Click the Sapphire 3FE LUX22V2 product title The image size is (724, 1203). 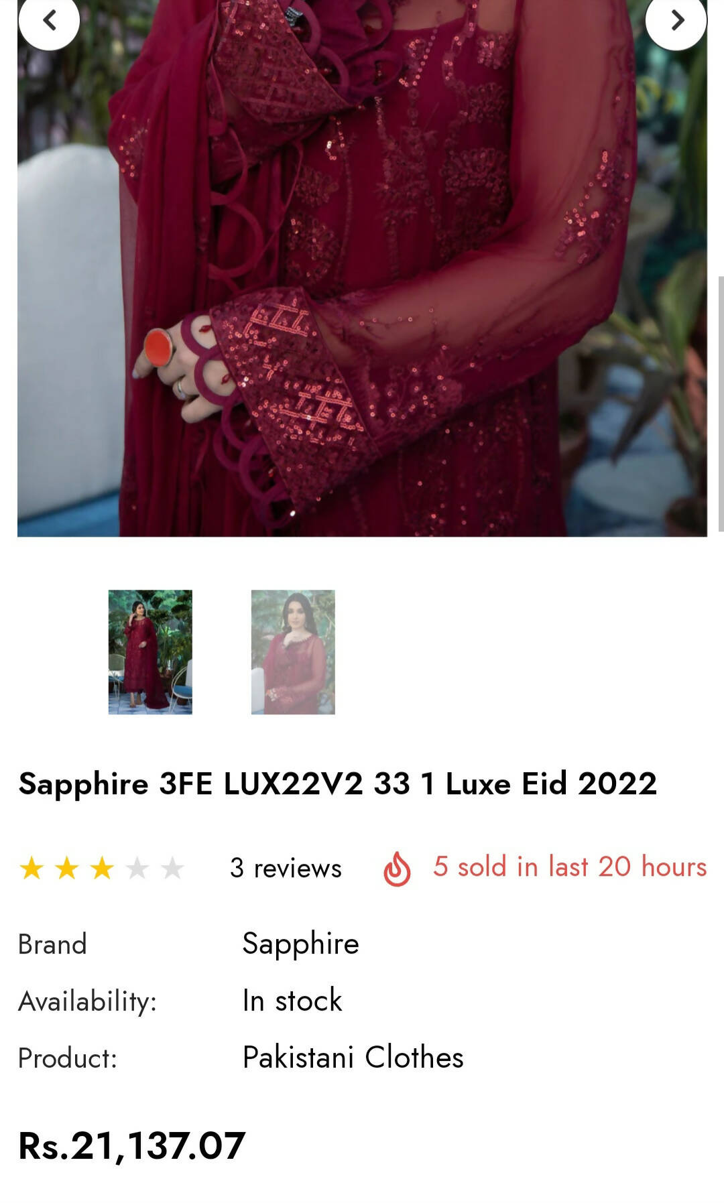pos(337,783)
